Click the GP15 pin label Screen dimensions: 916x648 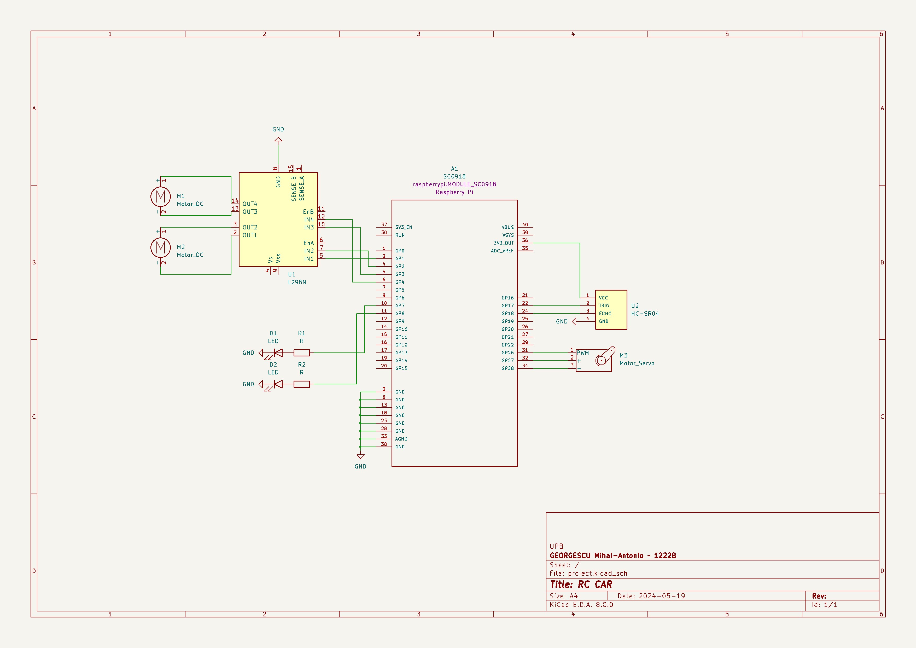coord(401,369)
